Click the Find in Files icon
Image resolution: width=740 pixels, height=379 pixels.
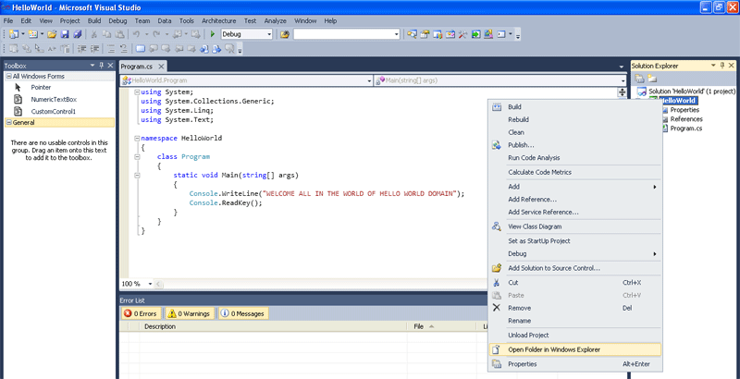pyautogui.click(x=285, y=34)
